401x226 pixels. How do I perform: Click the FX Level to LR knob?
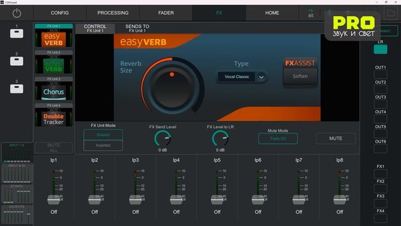tap(220, 139)
